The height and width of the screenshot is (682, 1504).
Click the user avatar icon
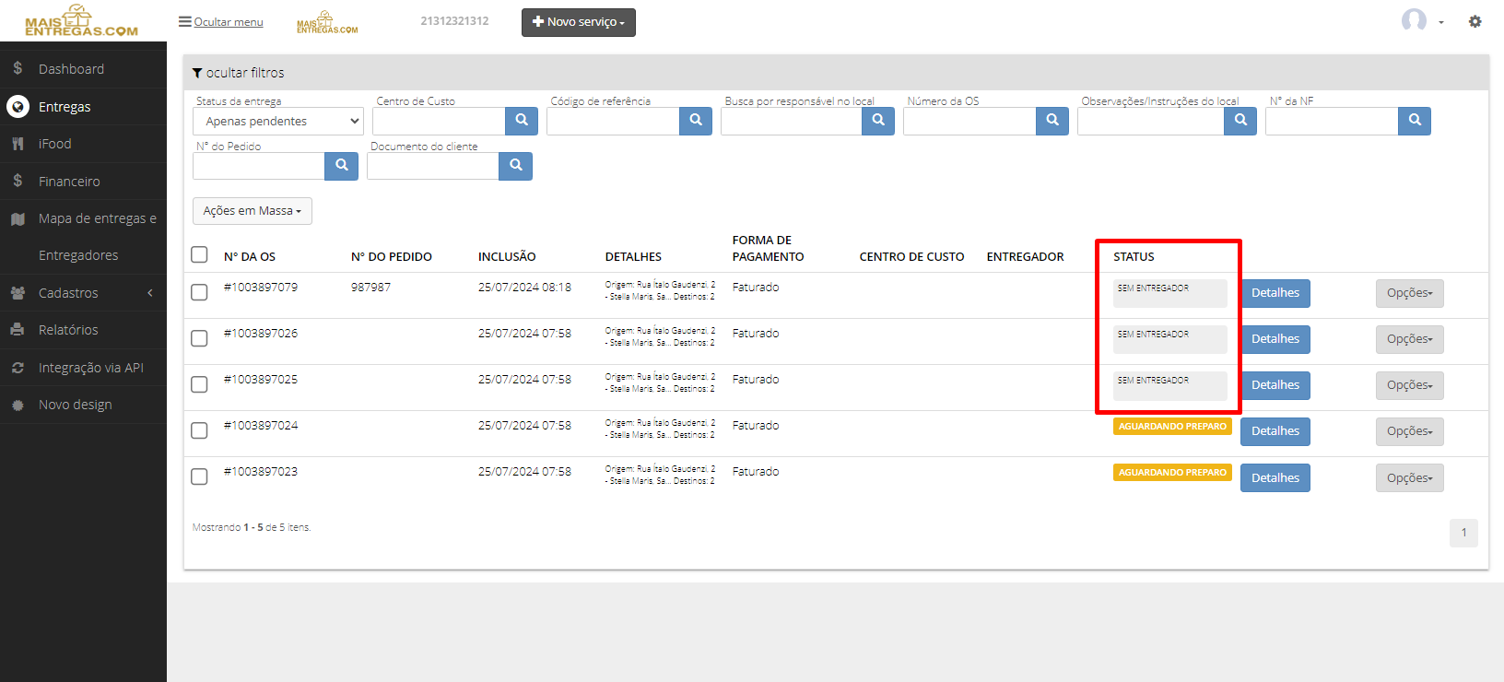1414,20
